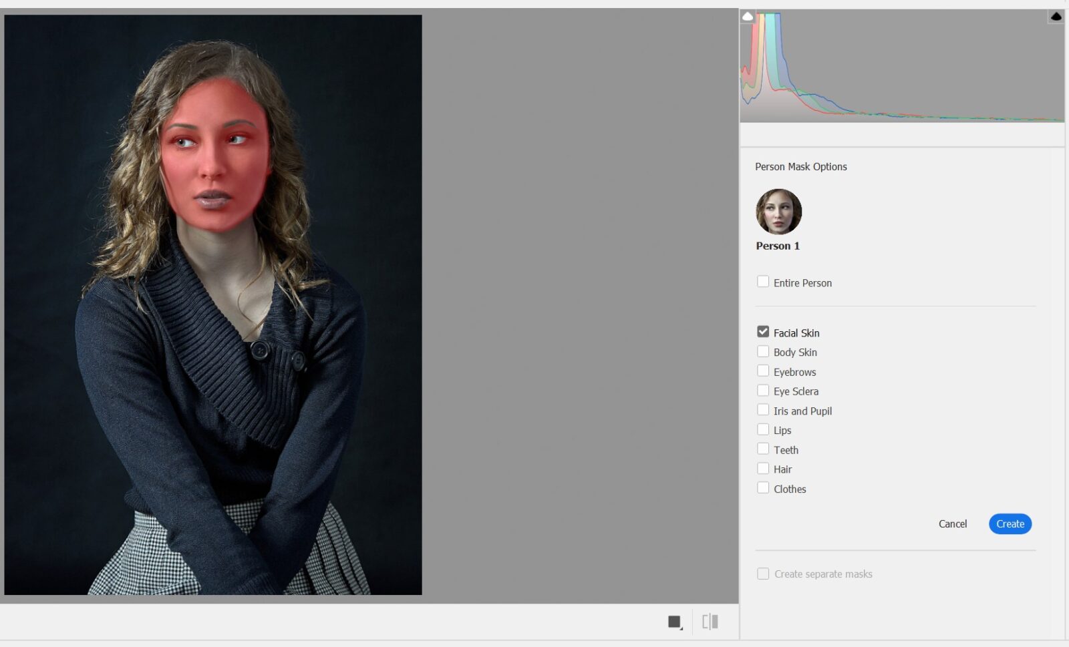Image resolution: width=1069 pixels, height=647 pixels.
Task: Enable the Teeth checkbox
Action: pos(763,448)
